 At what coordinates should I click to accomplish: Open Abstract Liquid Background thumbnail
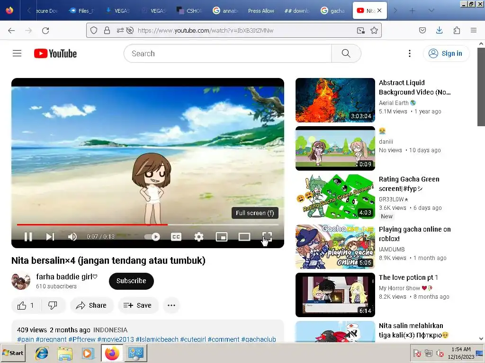coord(335,100)
